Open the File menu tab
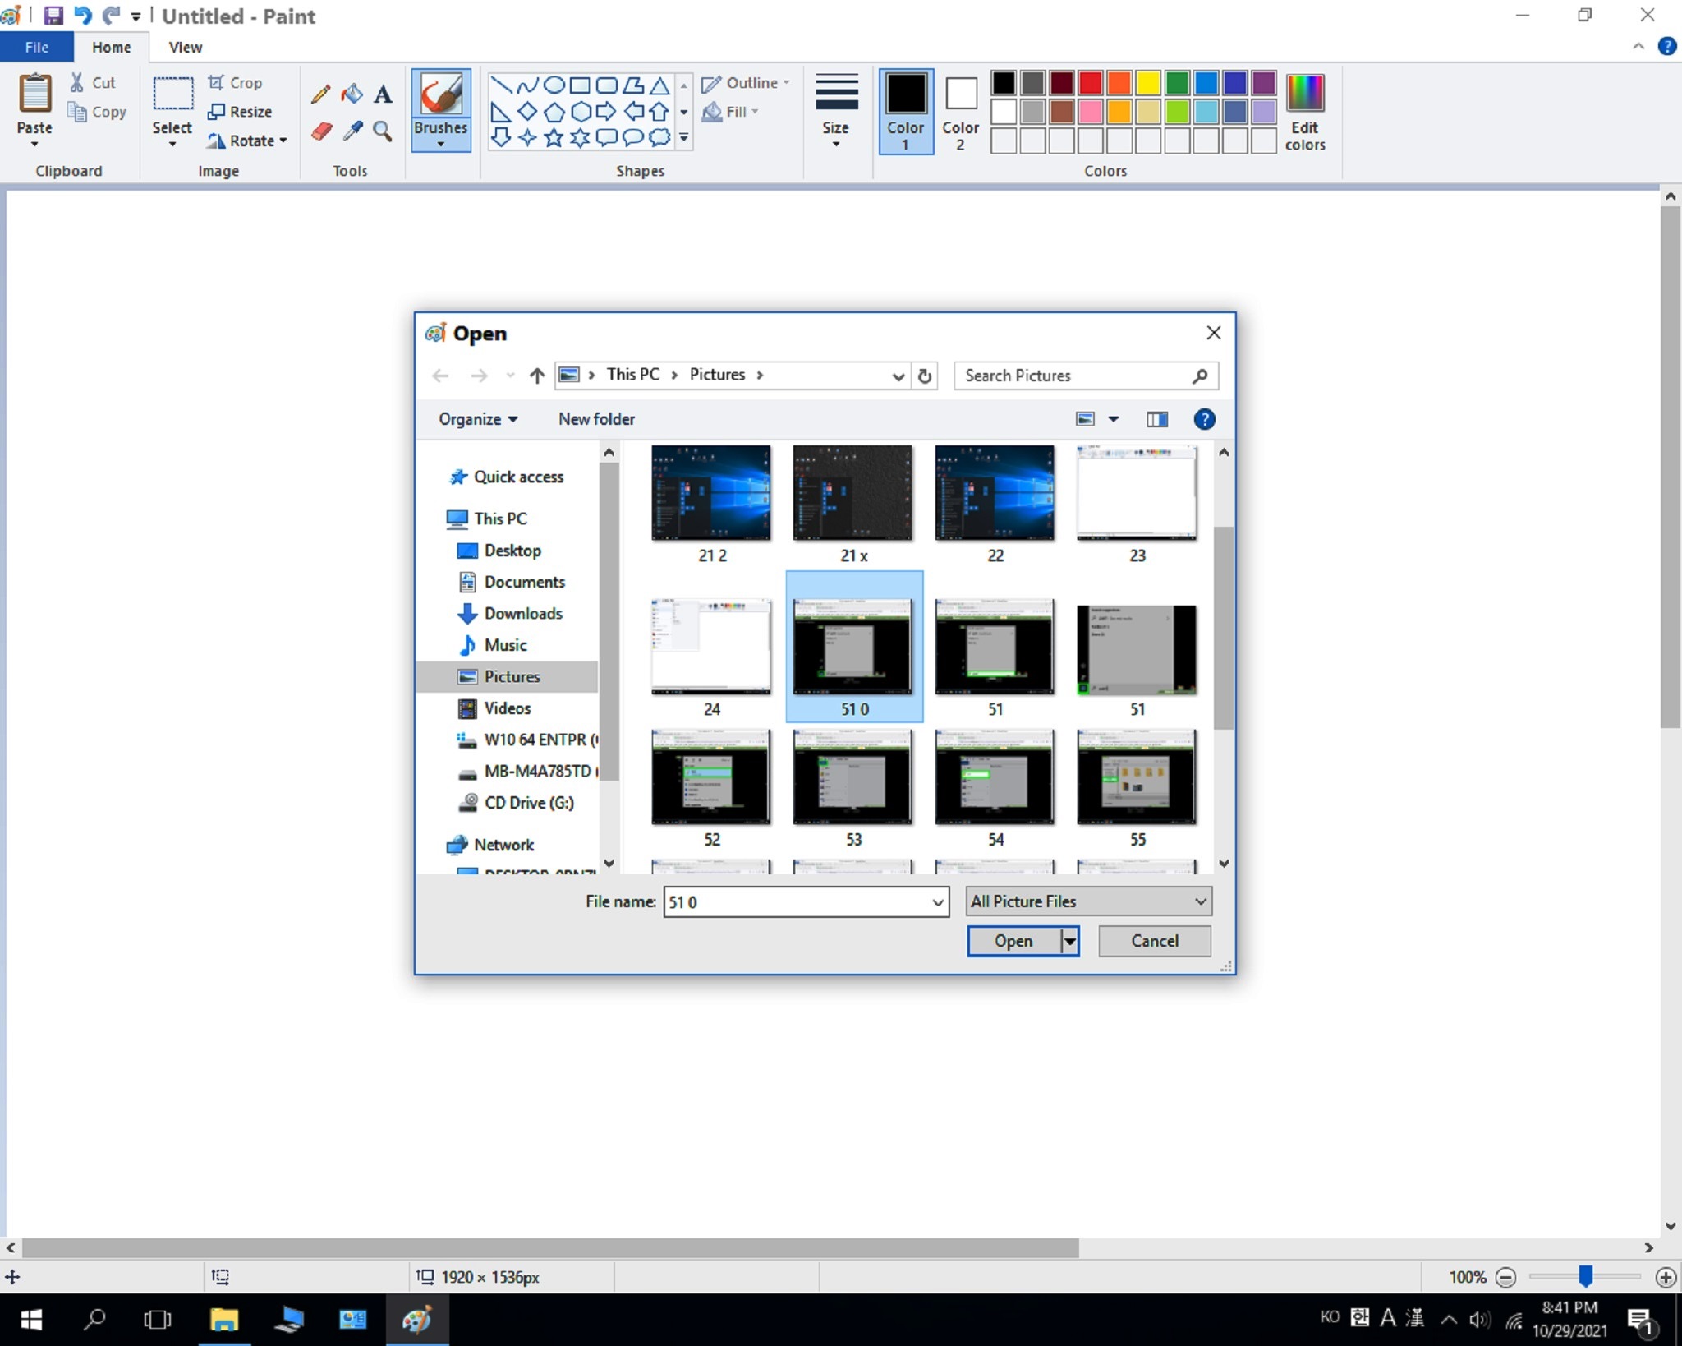Screen dimensions: 1682x1346 coord(36,47)
